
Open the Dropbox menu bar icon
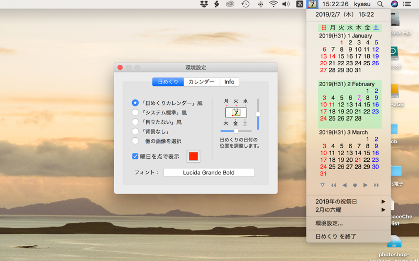pyautogui.click(x=204, y=4)
